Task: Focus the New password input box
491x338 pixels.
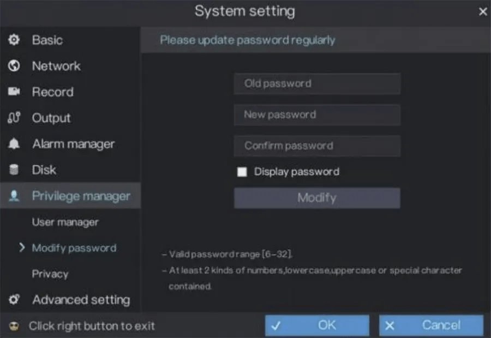Action: click(317, 114)
